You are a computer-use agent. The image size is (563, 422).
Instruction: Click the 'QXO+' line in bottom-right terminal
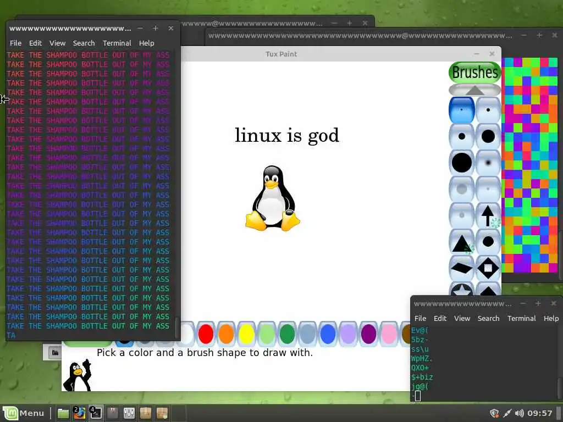pos(420,368)
